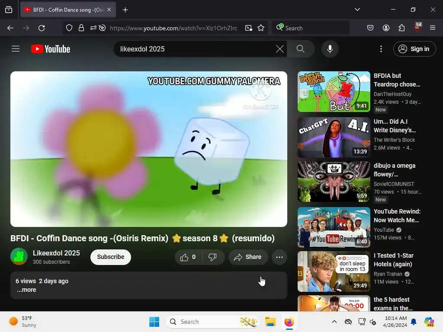The image size is (443, 332).
Task: Open more actions under the video
Action: point(279,257)
